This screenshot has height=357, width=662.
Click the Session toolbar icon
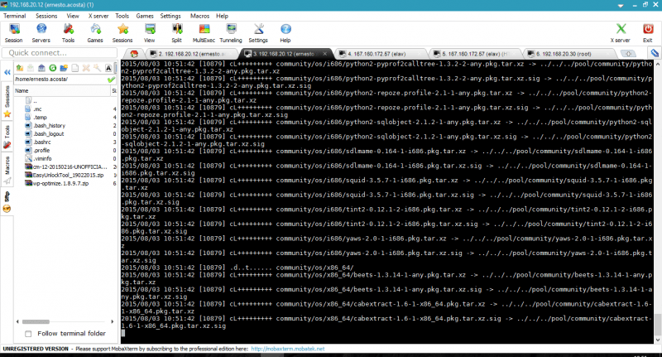[x=13, y=32]
